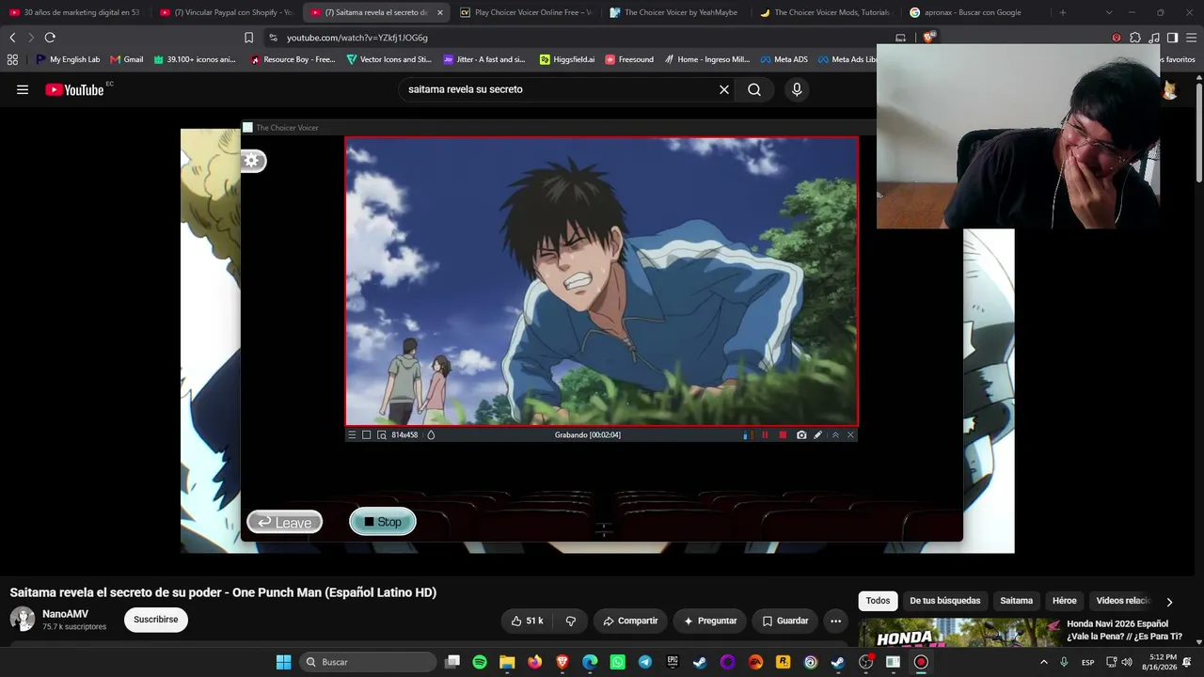The height and width of the screenshot is (677, 1204).
Task: Leave the Choicer Voicer session
Action: coord(284,522)
